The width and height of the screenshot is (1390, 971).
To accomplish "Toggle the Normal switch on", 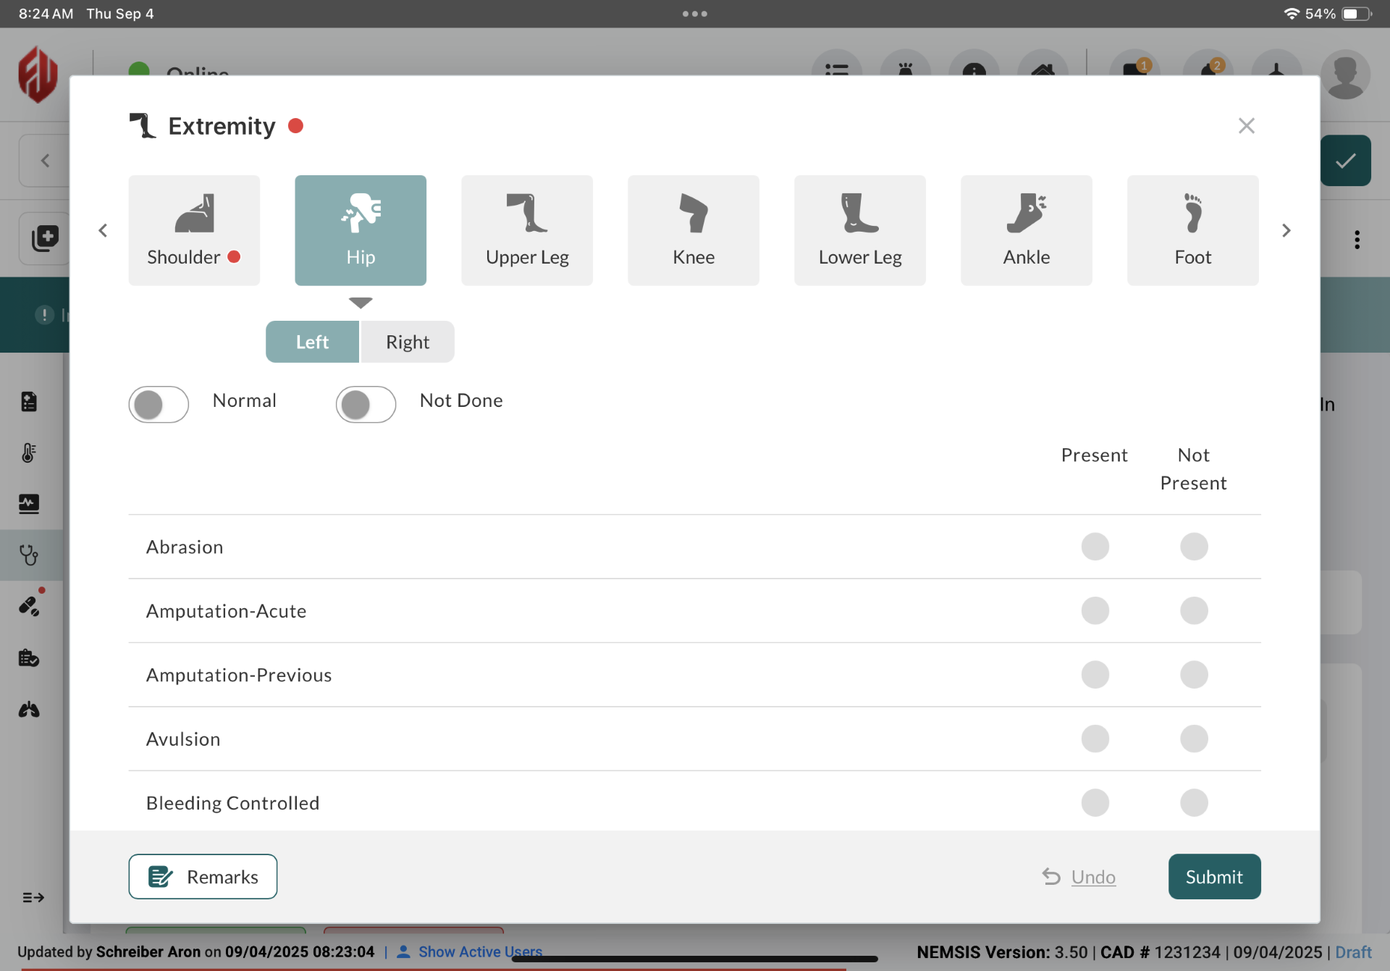I will point(159,404).
